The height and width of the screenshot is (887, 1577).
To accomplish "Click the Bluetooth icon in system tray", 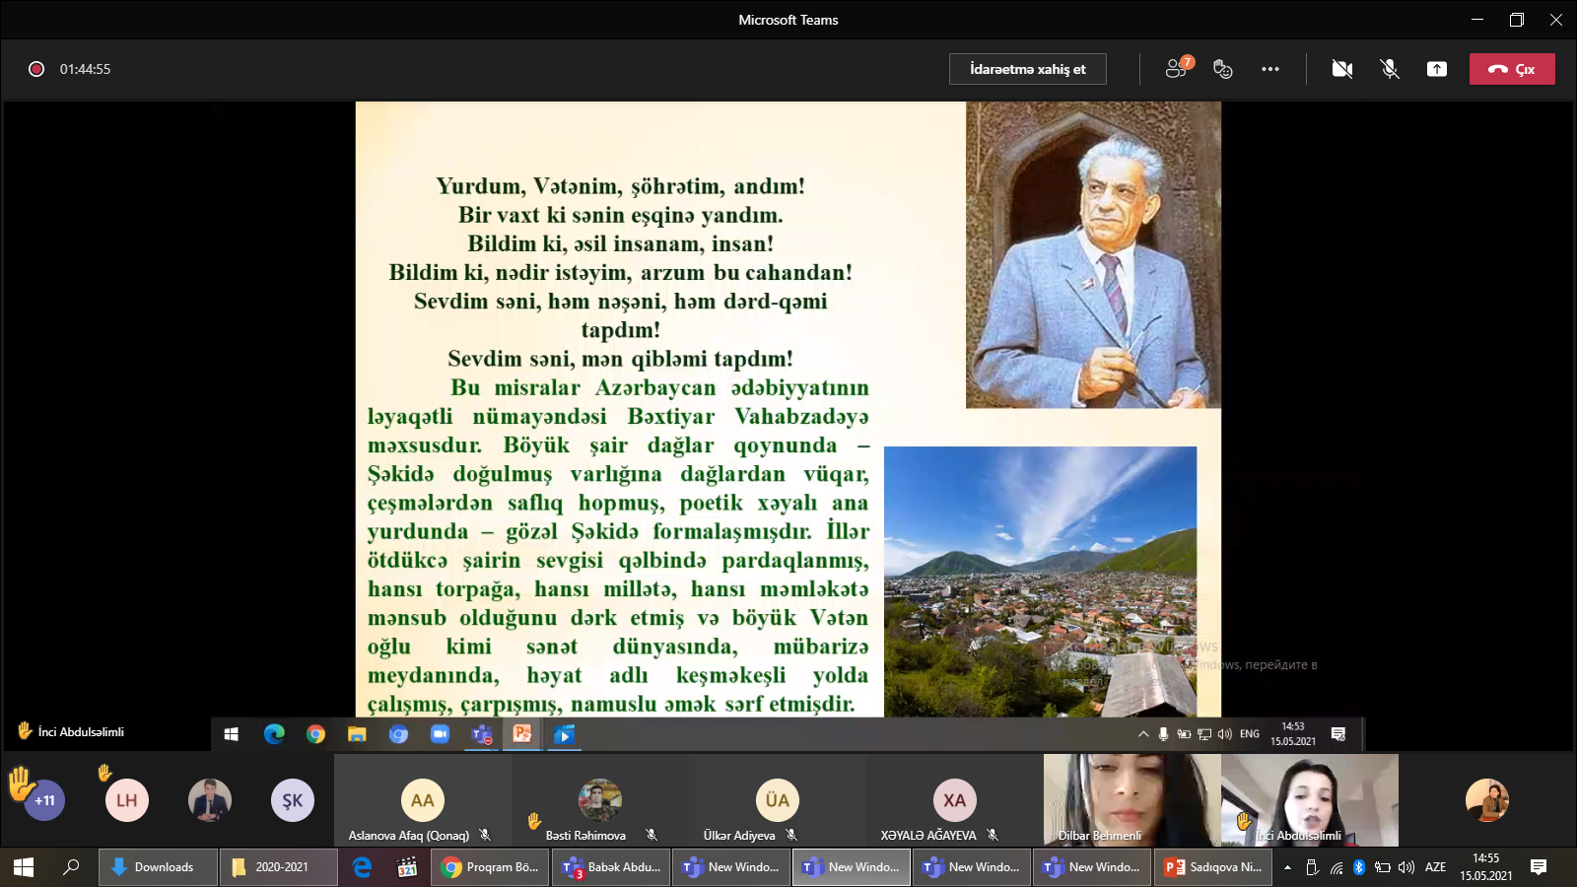I will pos(1359,867).
